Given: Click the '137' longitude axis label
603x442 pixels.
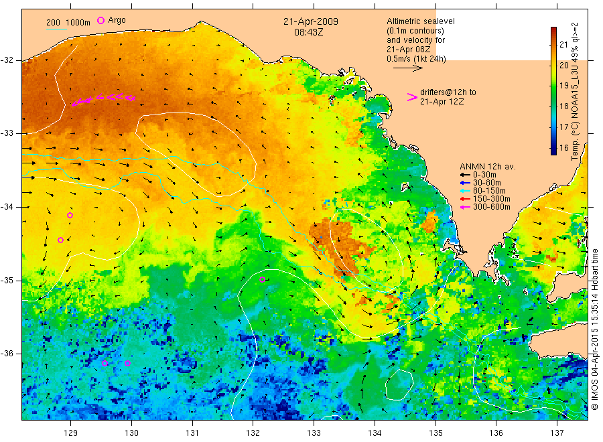Looking at the screenshot, I should (557, 433).
